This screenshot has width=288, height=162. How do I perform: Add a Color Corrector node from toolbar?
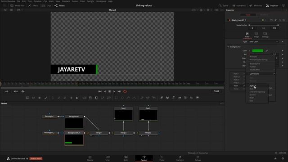coord(53,98)
